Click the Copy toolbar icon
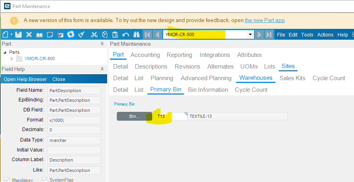 (105, 34)
